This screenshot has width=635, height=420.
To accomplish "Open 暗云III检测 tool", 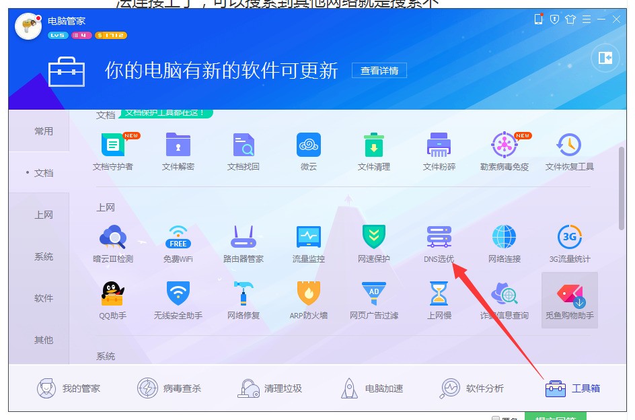I will (113, 244).
